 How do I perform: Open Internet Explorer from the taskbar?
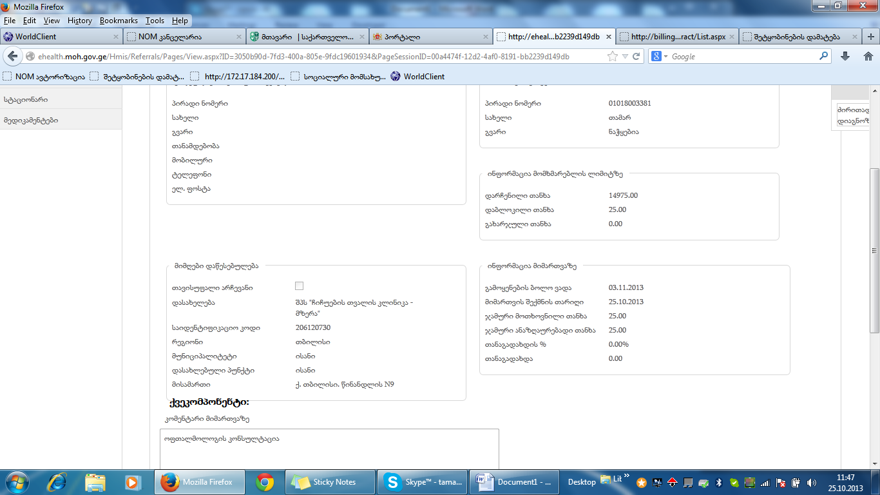coord(57,481)
